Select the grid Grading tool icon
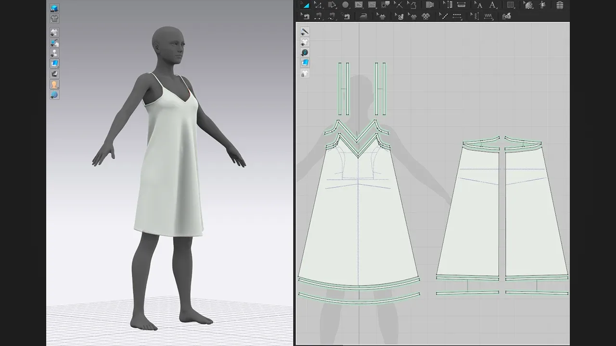The height and width of the screenshot is (346, 616). (511, 5)
